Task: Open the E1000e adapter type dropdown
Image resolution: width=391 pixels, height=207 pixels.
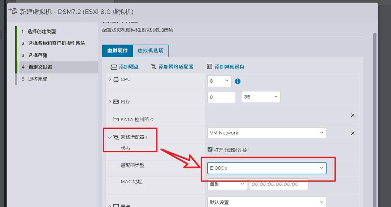Action: (267, 168)
